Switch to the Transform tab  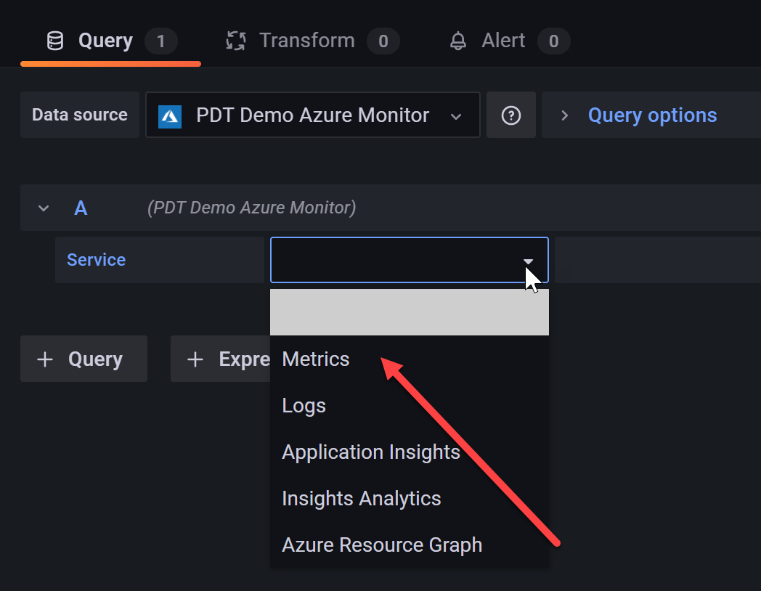(312, 41)
